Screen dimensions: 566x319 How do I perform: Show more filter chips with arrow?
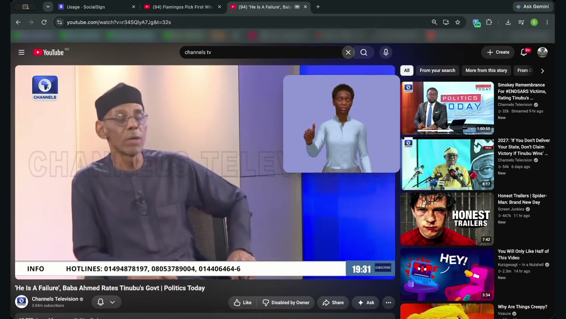542,71
